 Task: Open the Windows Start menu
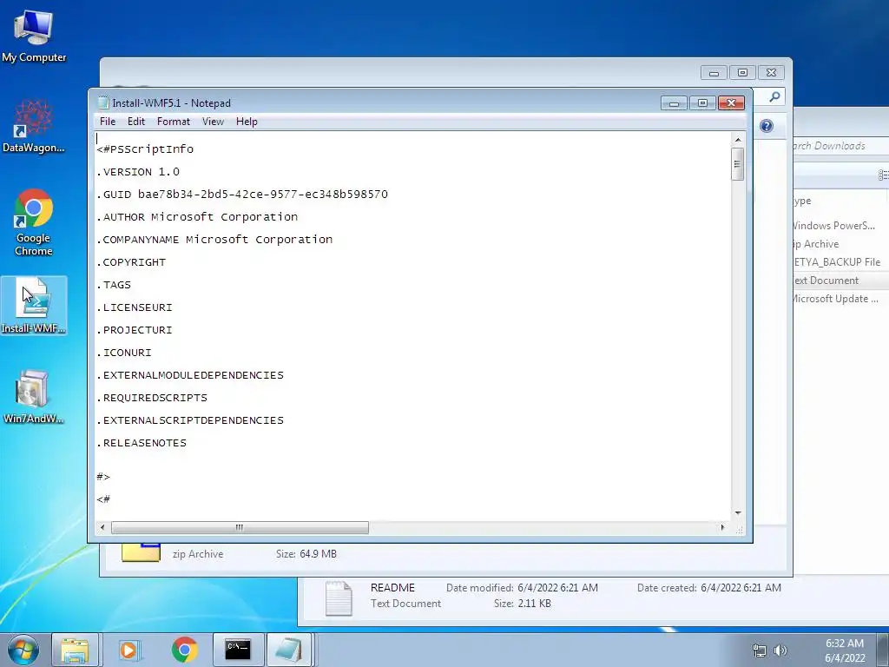click(x=23, y=650)
